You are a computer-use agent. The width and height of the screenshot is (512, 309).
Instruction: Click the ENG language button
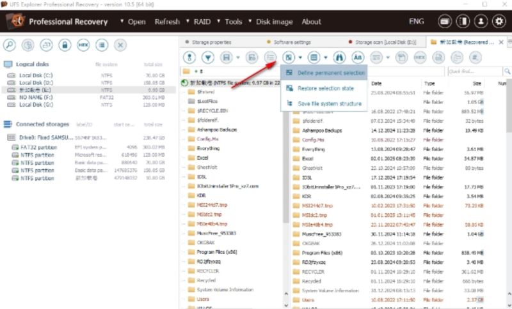(x=417, y=22)
